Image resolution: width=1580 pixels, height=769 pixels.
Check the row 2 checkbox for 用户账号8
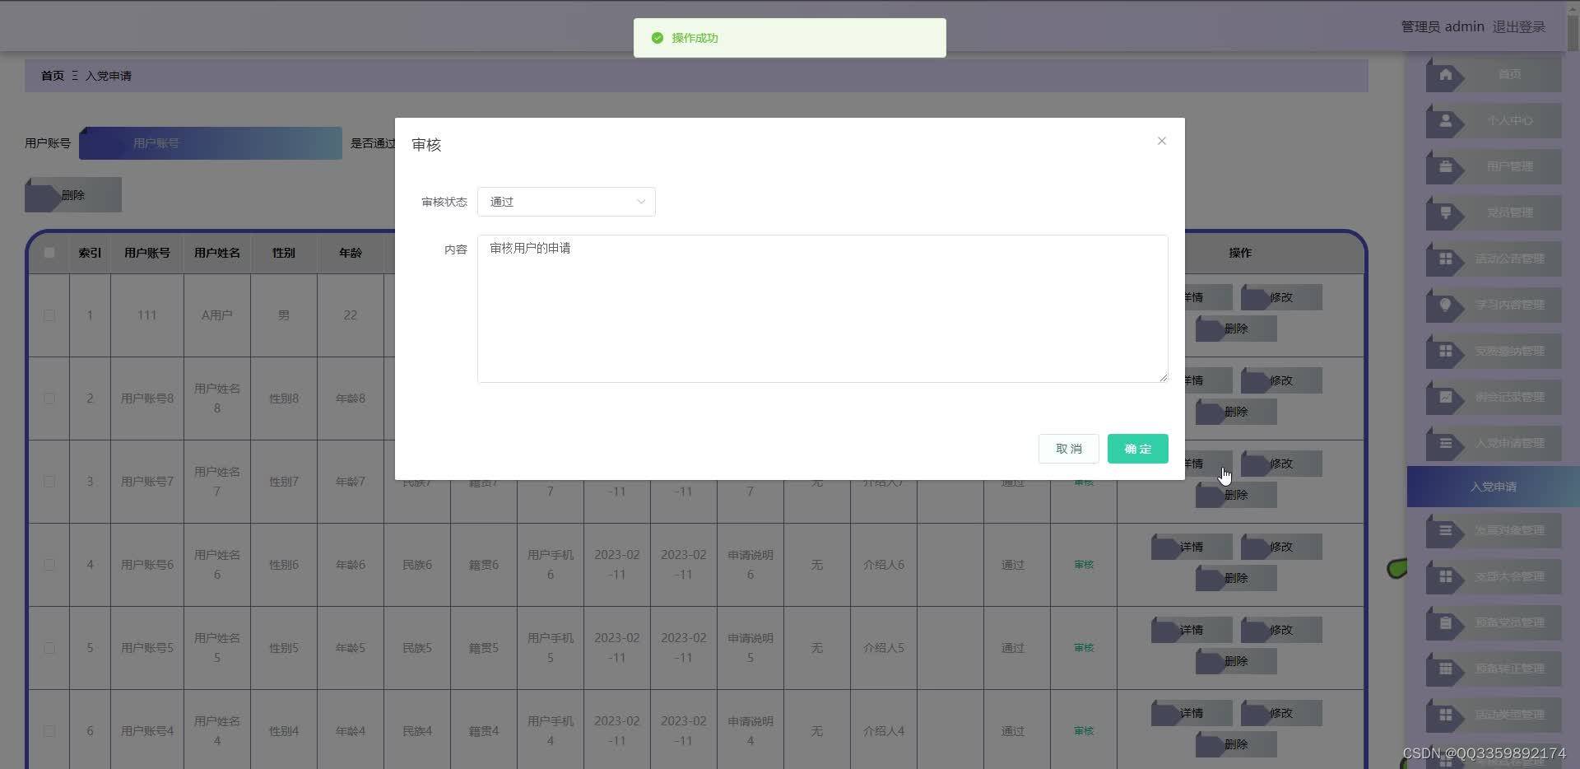[49, 398]
